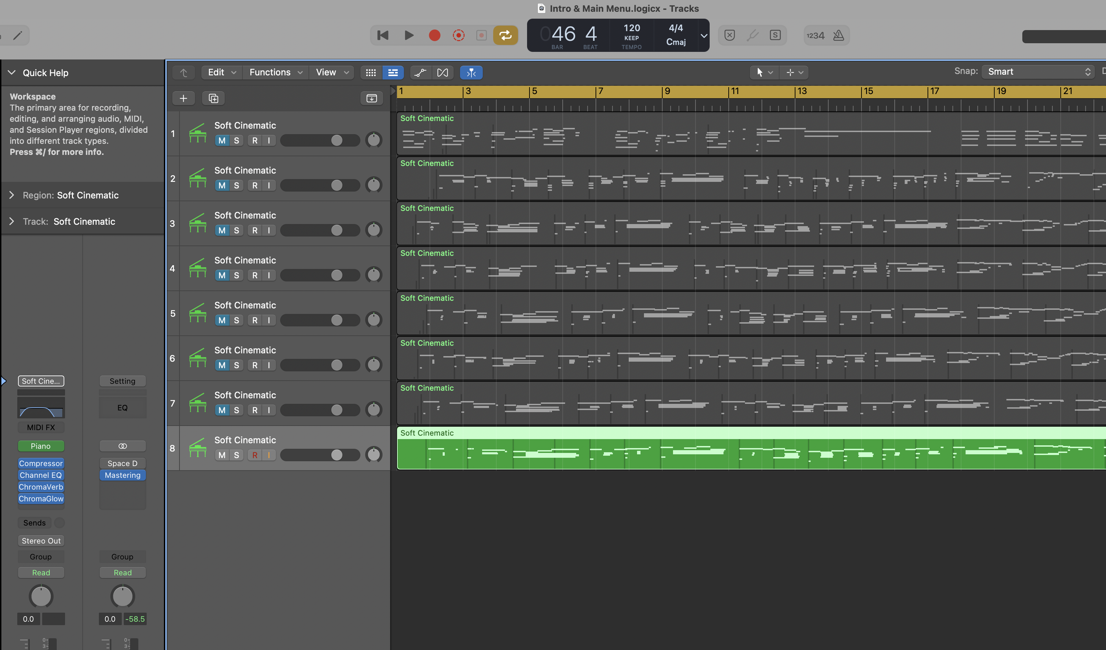The width and height of the screenshot is (1106, 650).
Task: Switch to grid view icon in toolbar
Action: 371,72
